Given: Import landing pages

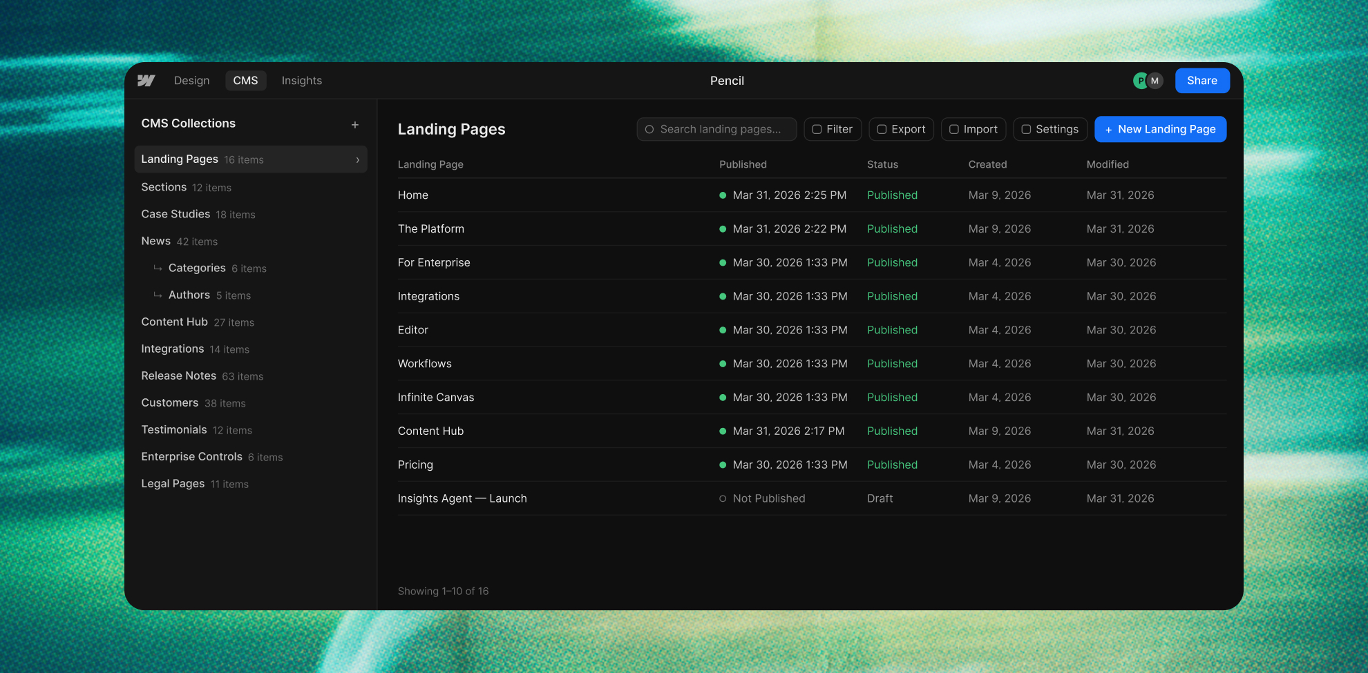Looking at the screenshot, I should click(973, 129).
